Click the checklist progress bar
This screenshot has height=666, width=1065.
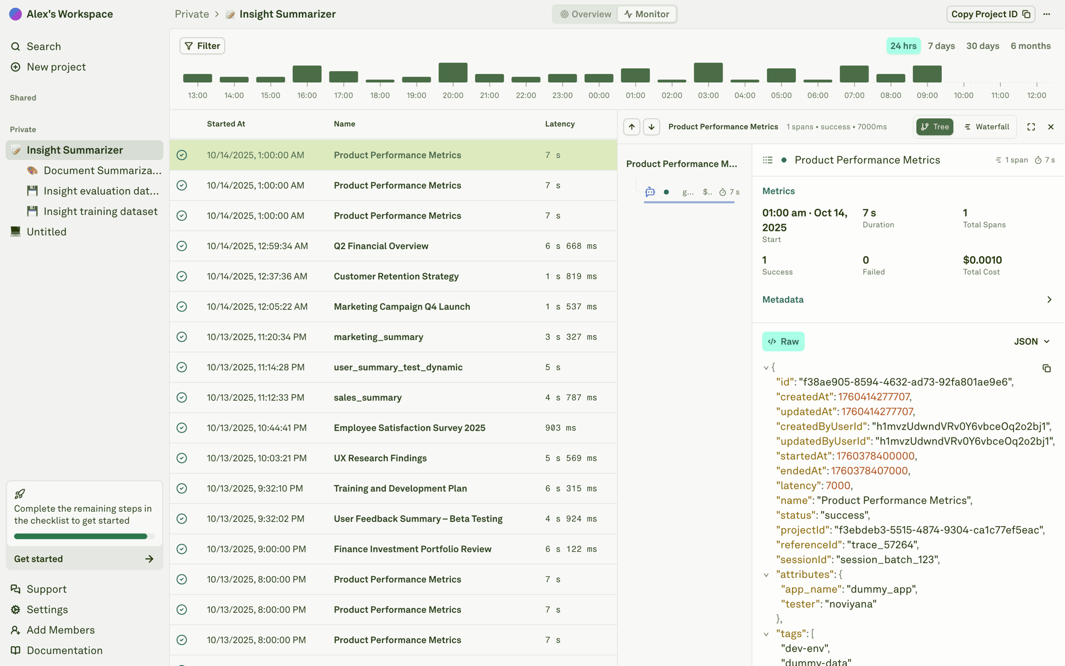coord(84,537)
